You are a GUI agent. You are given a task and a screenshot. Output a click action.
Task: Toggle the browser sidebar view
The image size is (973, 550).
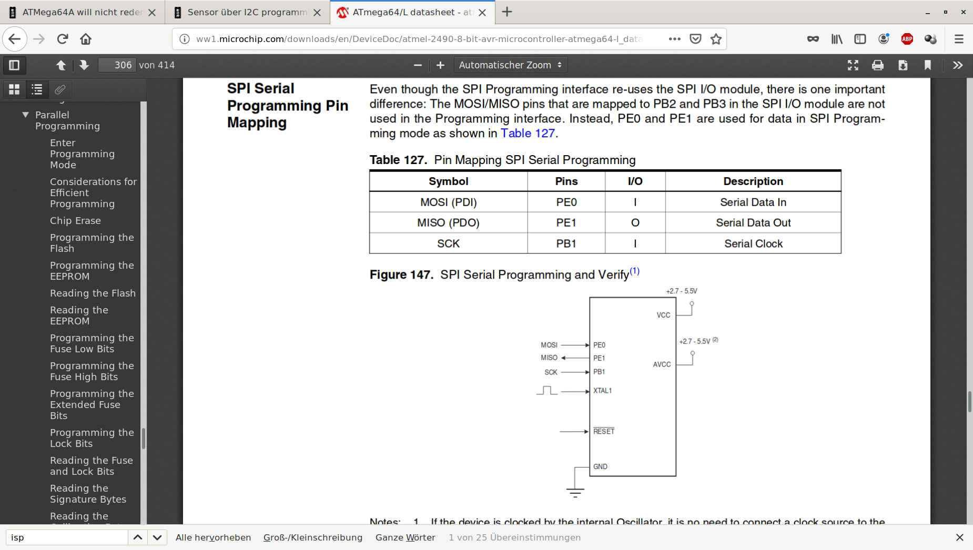click(x=860, y=39)
